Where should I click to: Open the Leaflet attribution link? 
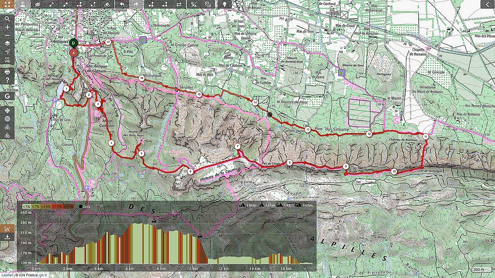[7, 275]
